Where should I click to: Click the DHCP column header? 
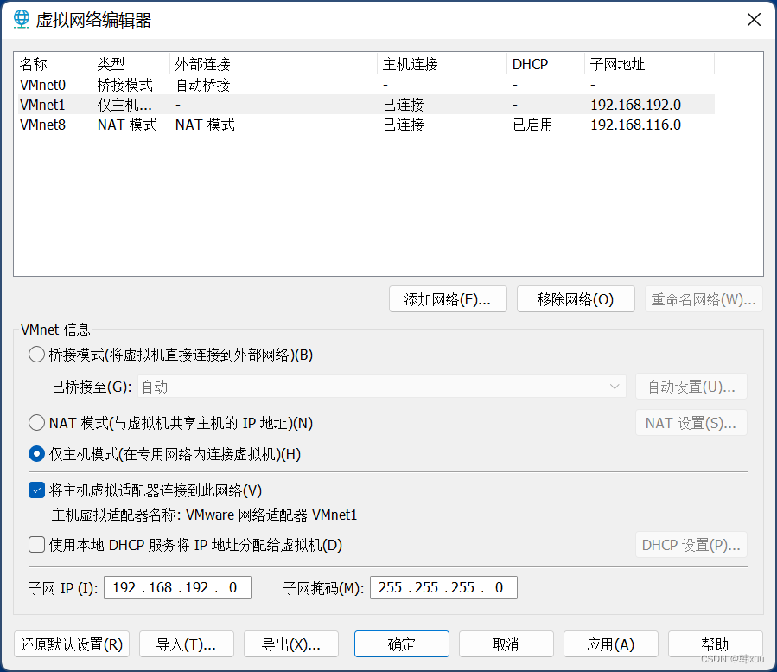pos(546,64)
